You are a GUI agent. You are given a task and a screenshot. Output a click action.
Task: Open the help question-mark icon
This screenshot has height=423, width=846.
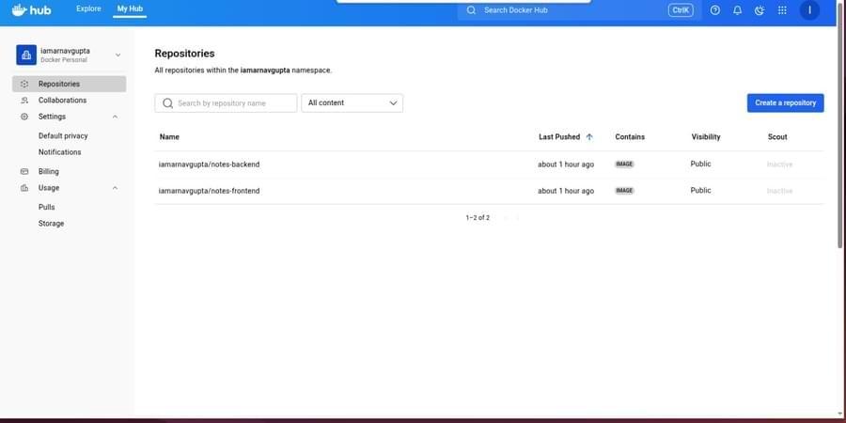click(x=715, y=10)
